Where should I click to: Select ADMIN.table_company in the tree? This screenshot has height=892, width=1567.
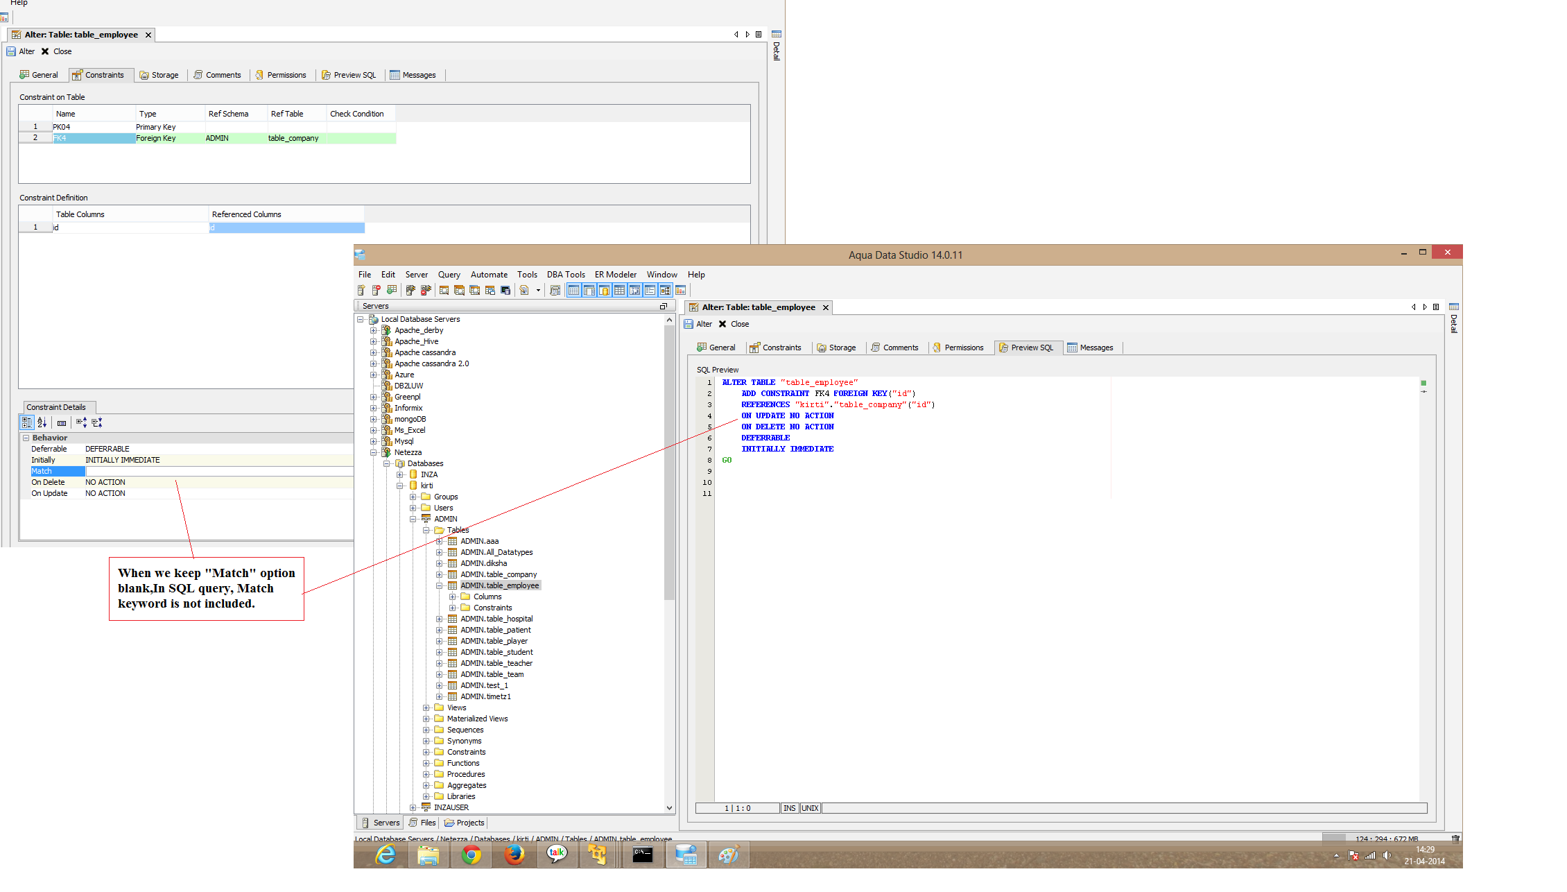pos(499,575)
